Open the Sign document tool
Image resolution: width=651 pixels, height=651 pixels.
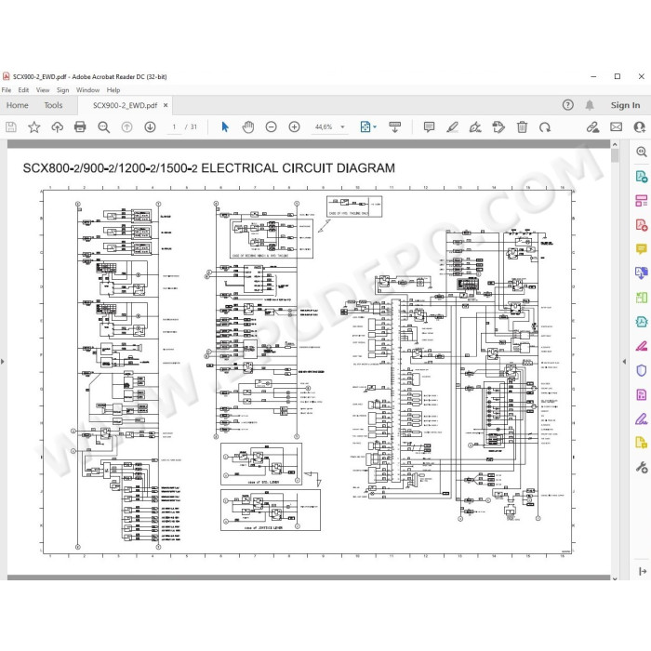click(475, 127)
